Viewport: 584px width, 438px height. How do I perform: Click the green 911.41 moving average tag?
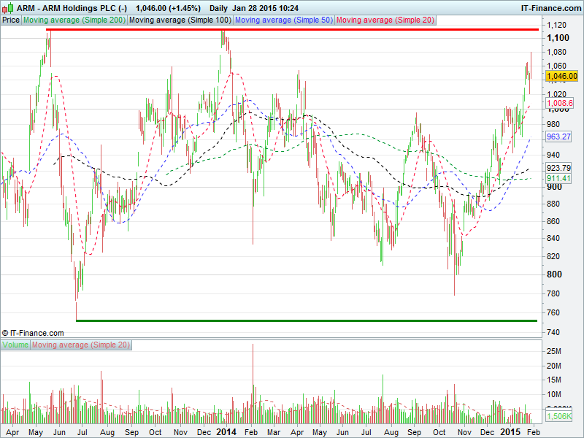(x=558, y=178)
